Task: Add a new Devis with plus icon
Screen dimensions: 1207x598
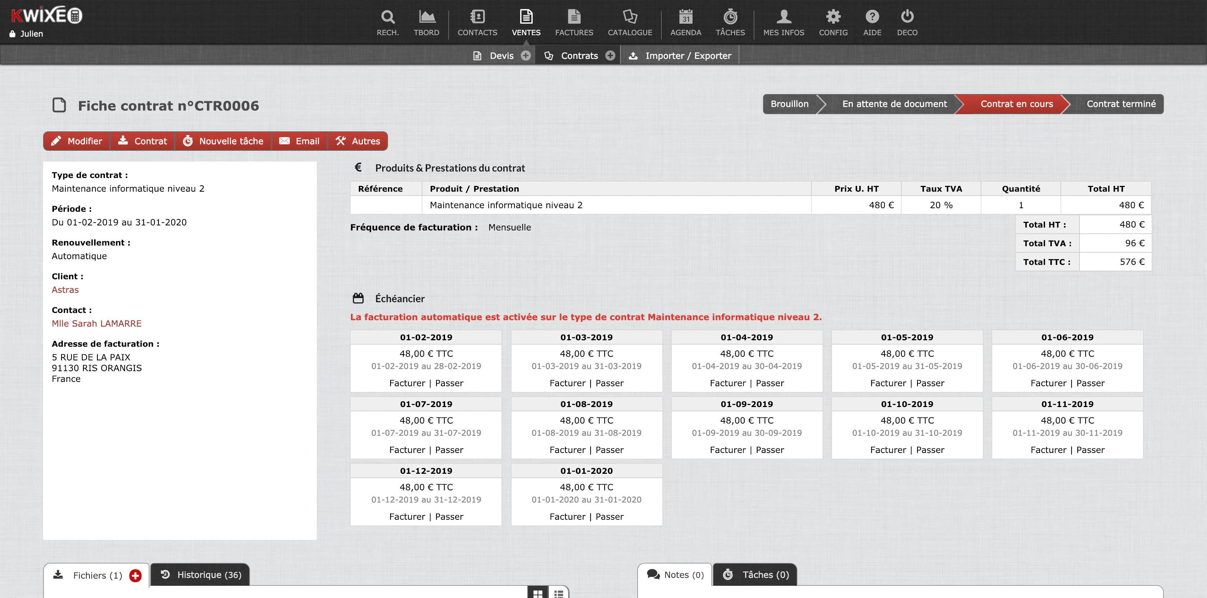Action: (526, 56)
